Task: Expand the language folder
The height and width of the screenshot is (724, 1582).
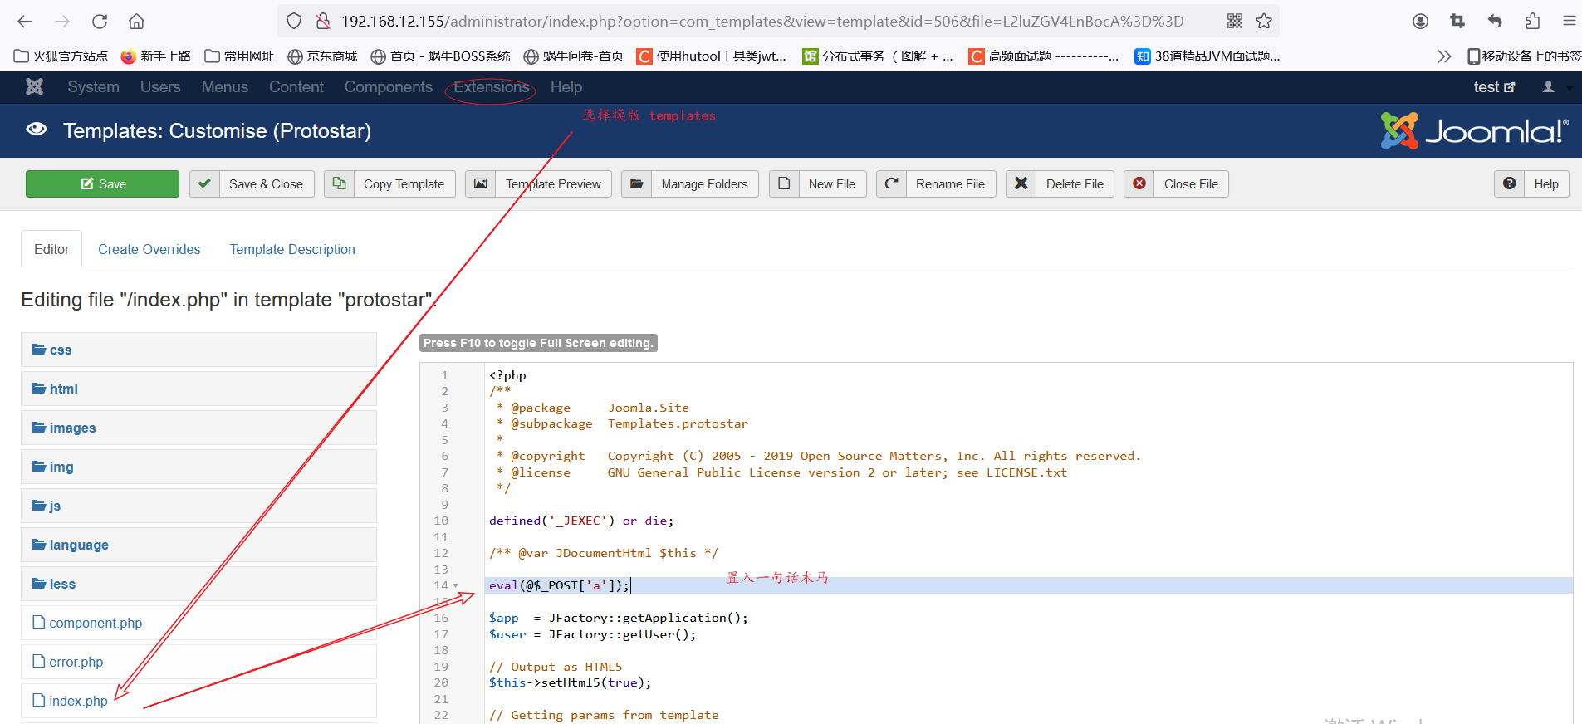Action: click(198, 545)
